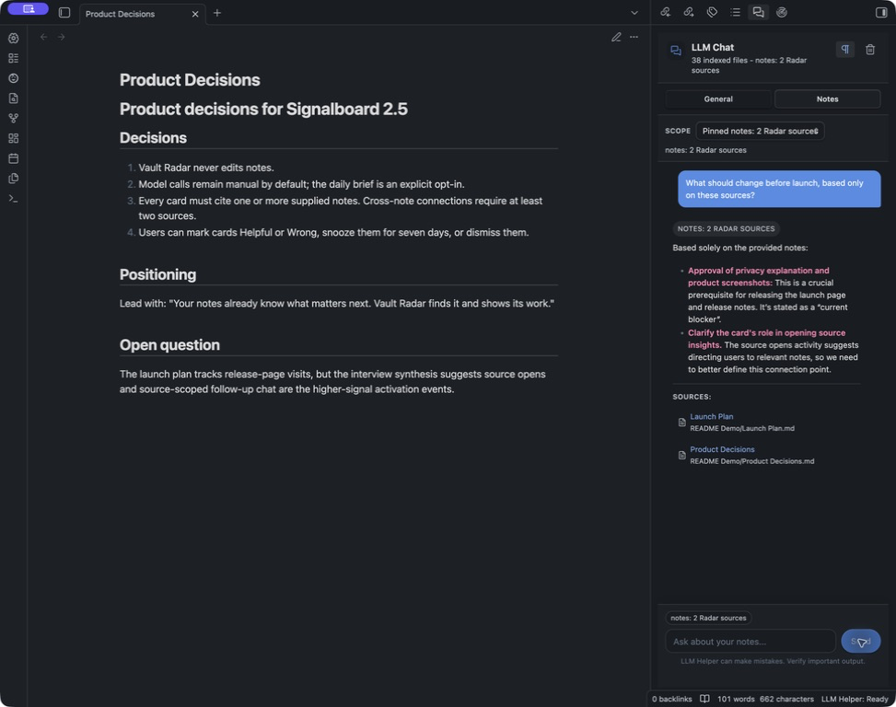Click README Demo/Launch Plan.md path text
896x707 pixels.
tap(741, 428)
